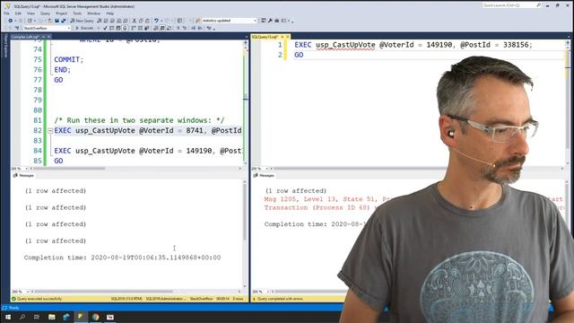The height and width of the screenshot is (323, 574).
Task: Click the Execute button
Action: point(84,28)
